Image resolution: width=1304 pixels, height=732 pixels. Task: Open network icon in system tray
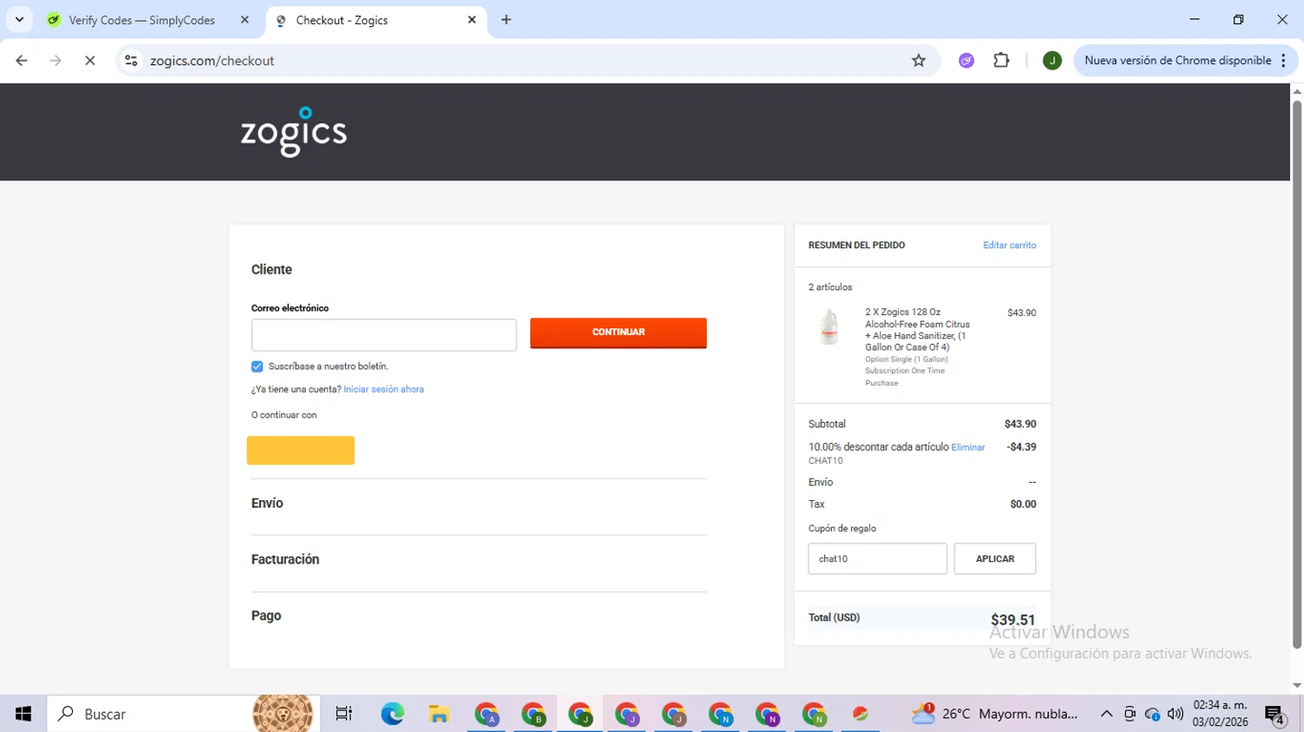1153,714
